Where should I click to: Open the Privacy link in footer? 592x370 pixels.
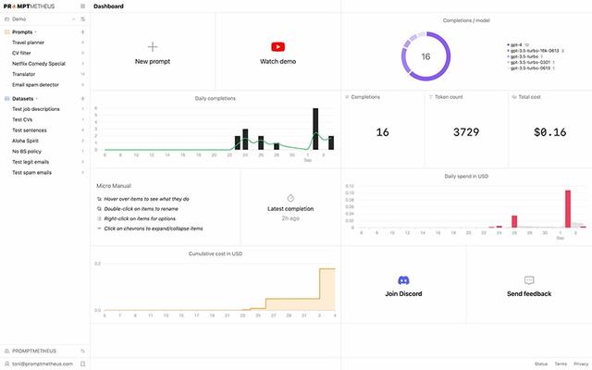pos(580,364)
